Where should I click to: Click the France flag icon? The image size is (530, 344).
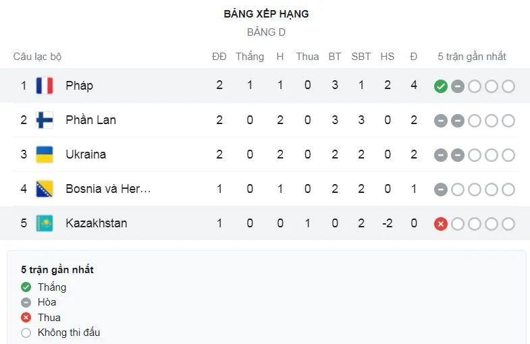(45, 86)
